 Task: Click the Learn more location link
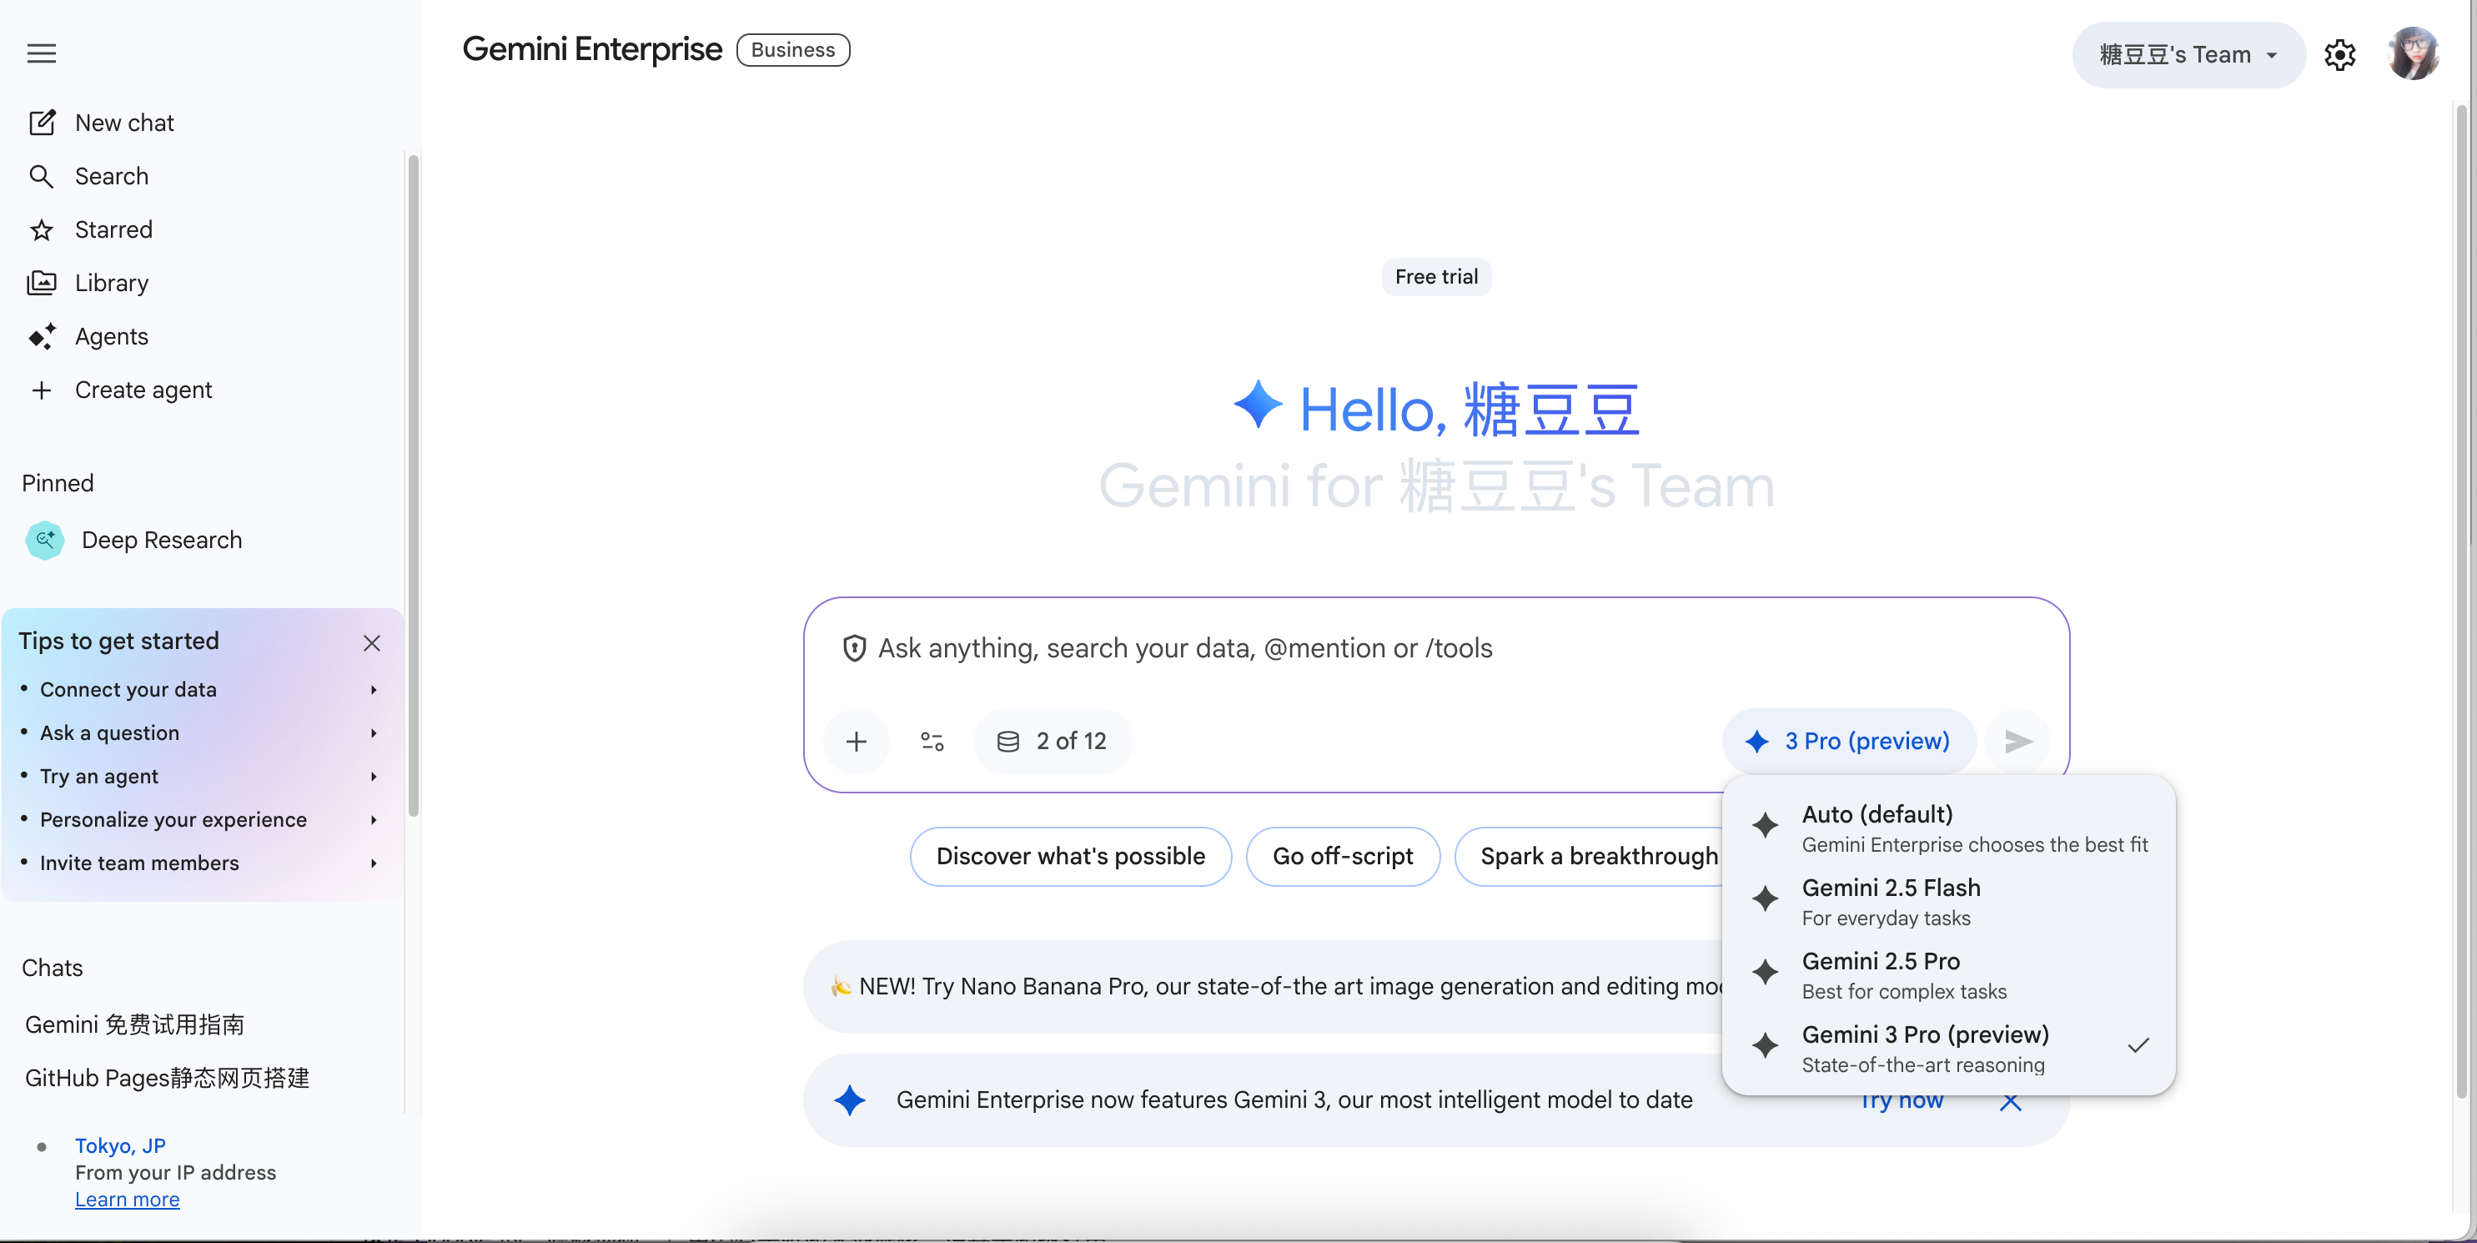pos(127,1199)
